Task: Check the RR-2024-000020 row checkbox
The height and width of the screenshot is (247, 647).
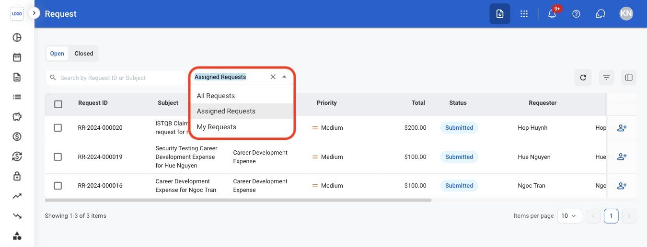Action: pos(58,128)
